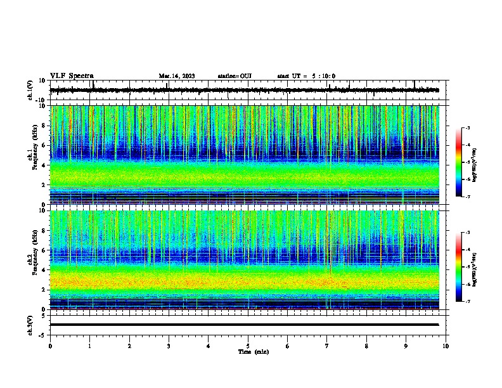502x388 pixels.
Task: Click the ch.2 spectrogram color scale bar
Action: coord(459,267)
